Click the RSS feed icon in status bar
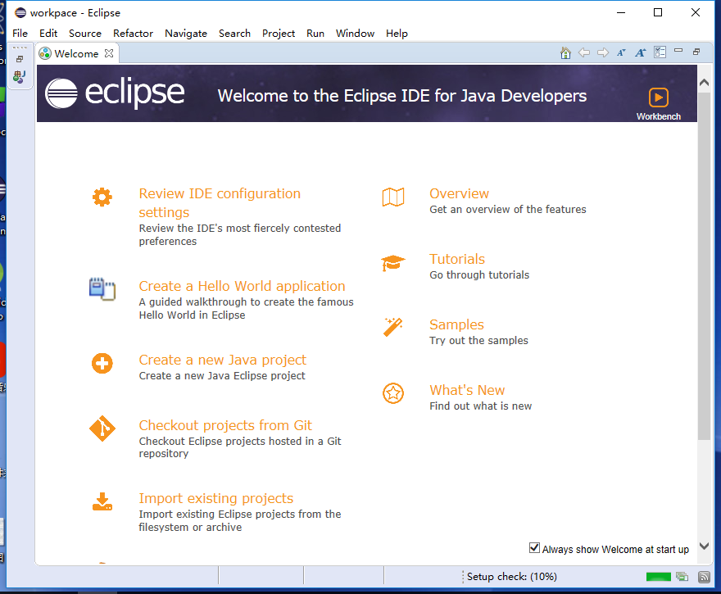The width and height of the screenshot is (721, 594). tap(704, 577)
